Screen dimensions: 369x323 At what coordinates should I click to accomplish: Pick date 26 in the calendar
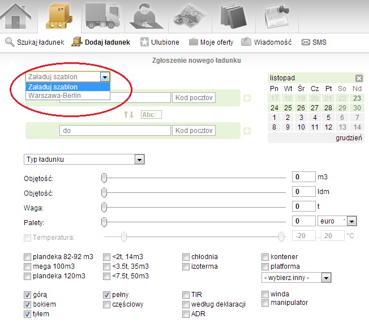click(301, 107)
